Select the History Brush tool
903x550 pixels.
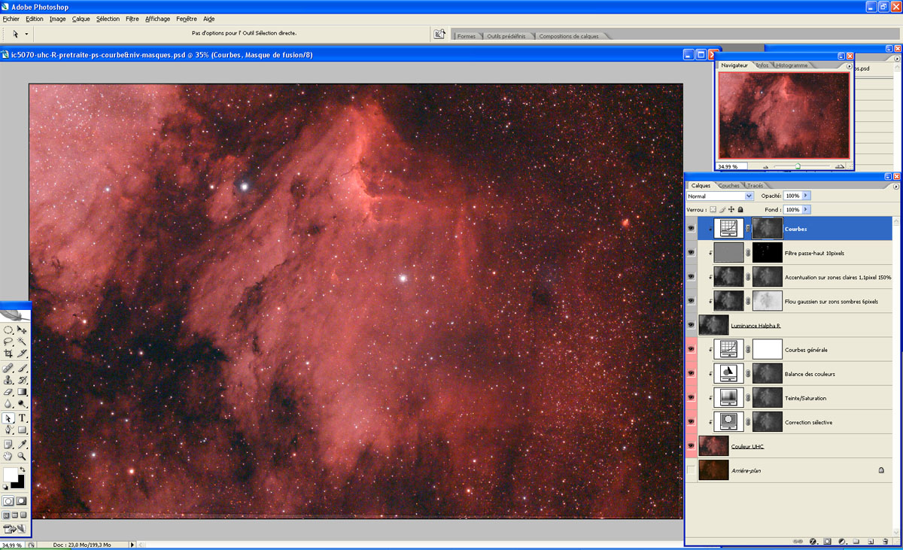tap(22, 380)
